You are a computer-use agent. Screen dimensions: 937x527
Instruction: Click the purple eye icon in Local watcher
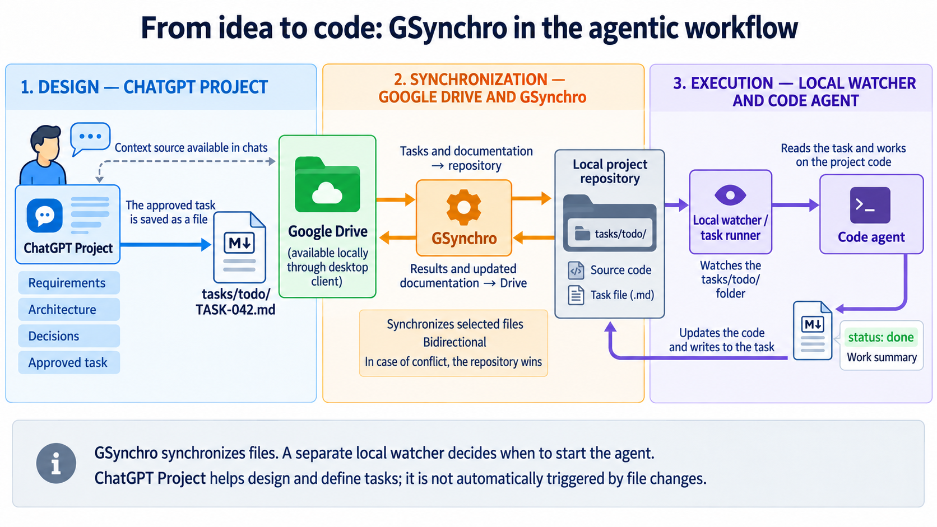(730, 195)
